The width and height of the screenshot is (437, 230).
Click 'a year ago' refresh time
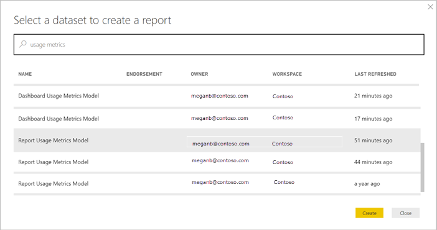tap(367, 184)
